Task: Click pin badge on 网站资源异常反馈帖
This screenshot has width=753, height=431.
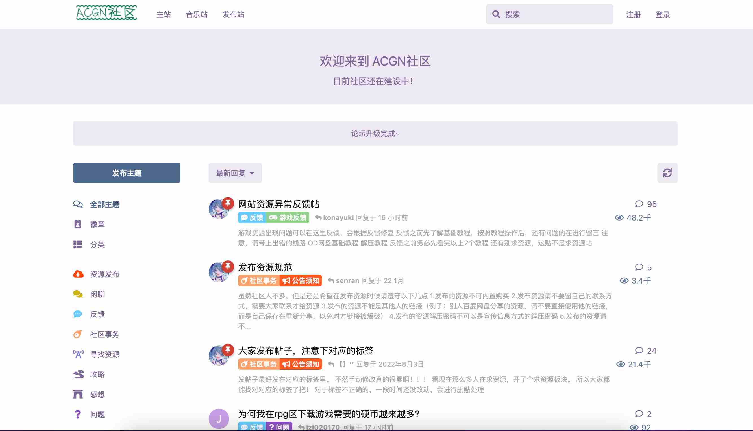Action: (x=228, y=203)
